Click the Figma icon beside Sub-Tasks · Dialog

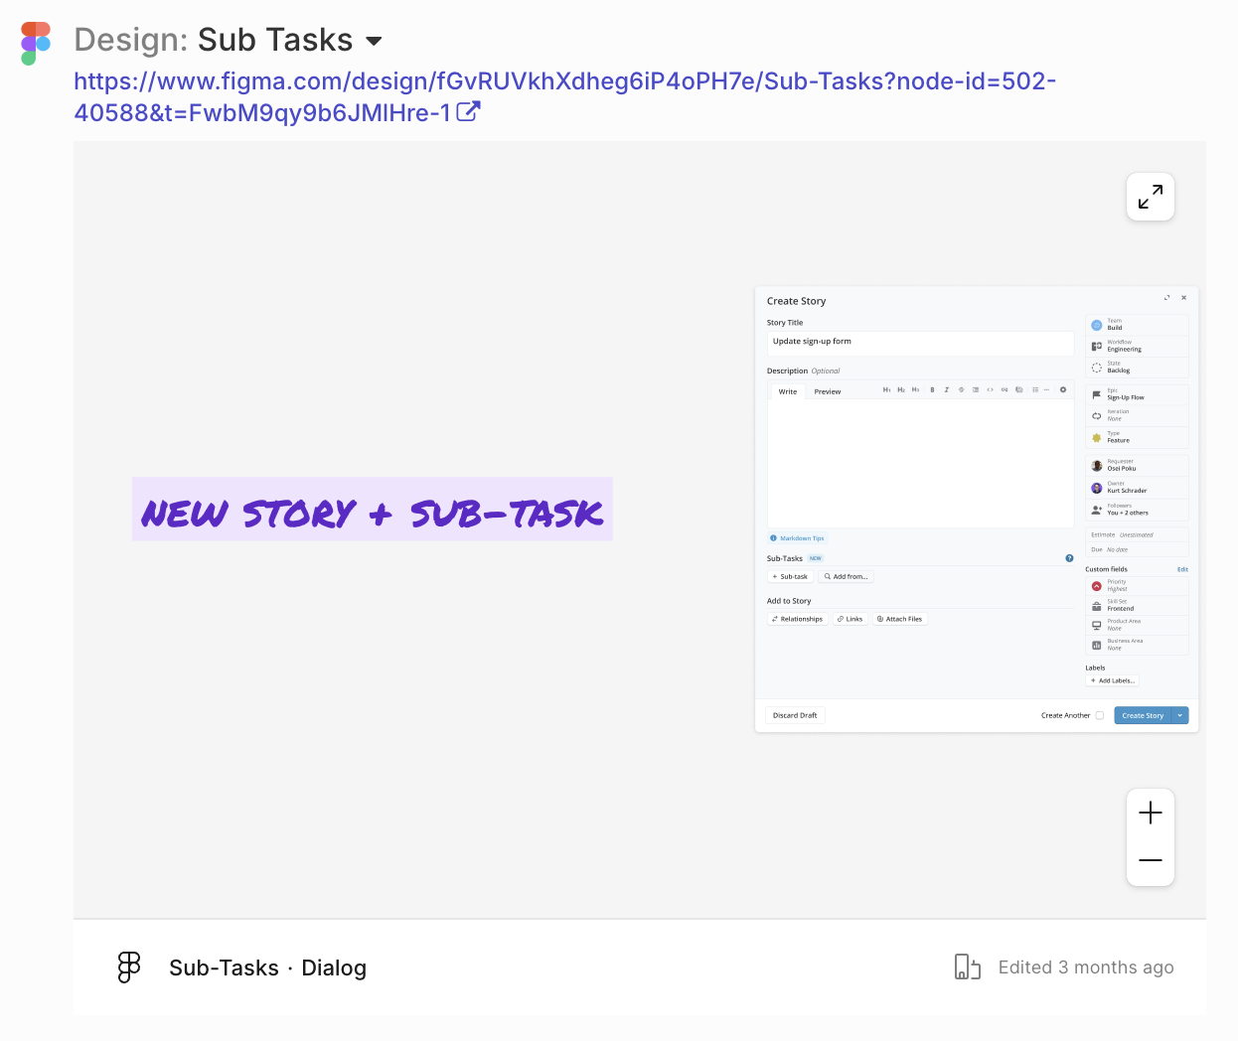tap(129, 967)
